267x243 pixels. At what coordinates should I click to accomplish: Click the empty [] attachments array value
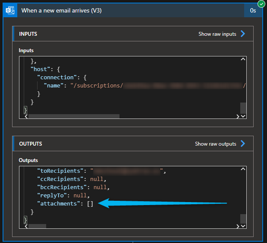90,204
